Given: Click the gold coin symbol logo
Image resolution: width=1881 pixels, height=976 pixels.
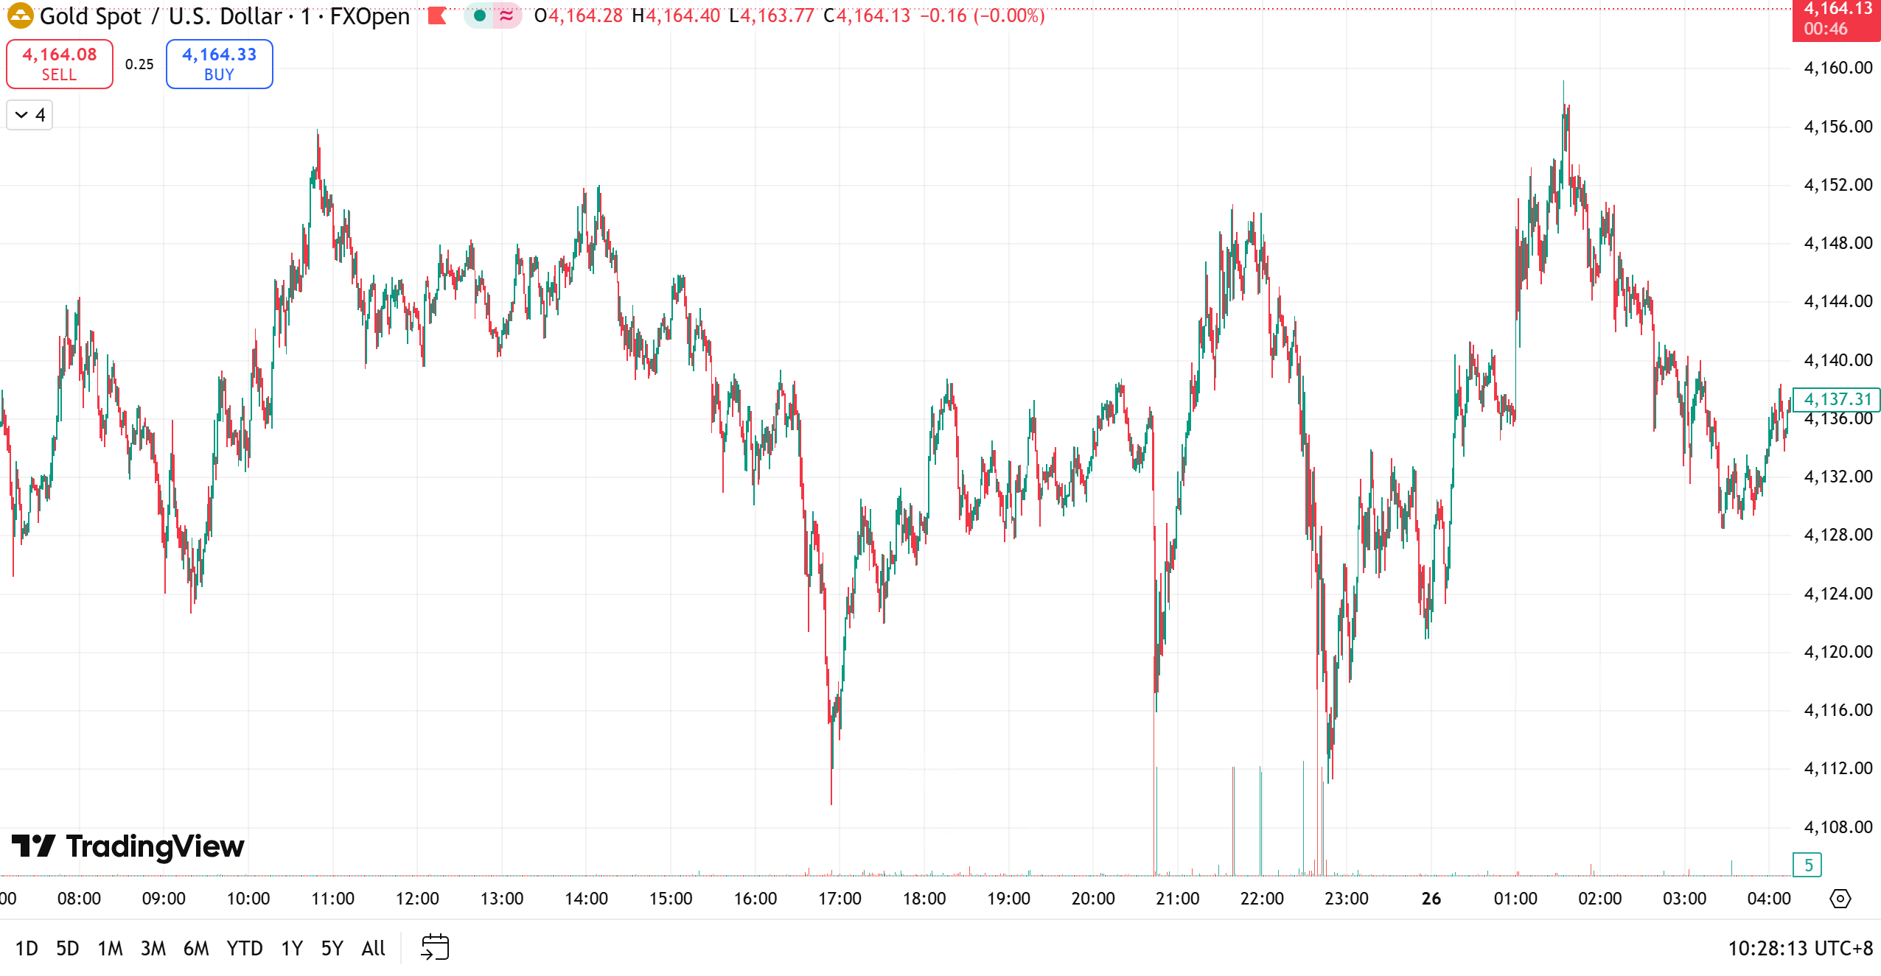Looking at the screenshot, I should tap(19, 17).
